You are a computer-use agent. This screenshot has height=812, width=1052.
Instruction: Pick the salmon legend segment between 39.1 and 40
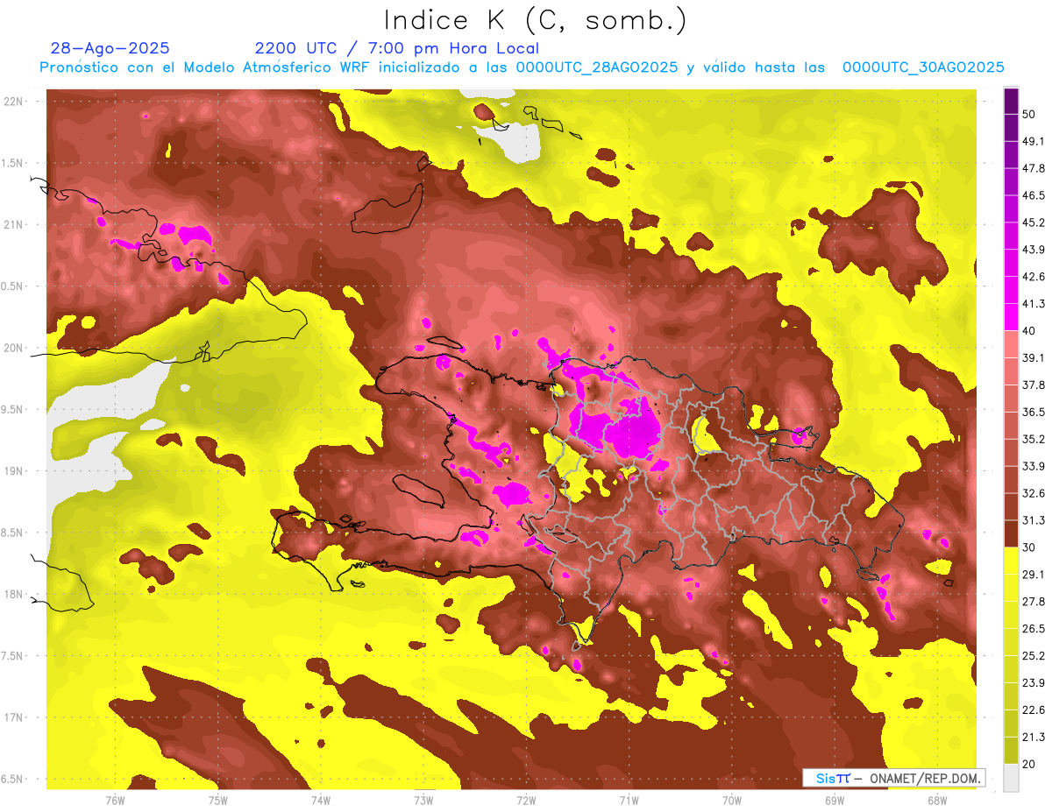[x=1011, y=344]
